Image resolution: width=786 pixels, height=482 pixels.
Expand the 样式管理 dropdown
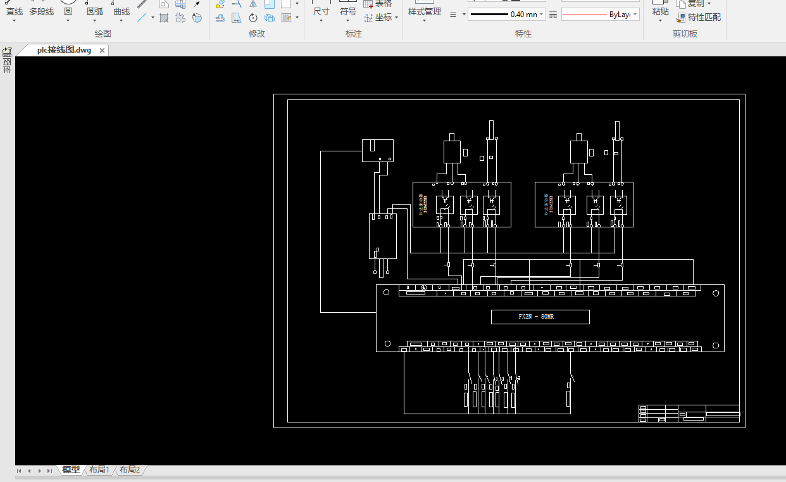(424, 20)
